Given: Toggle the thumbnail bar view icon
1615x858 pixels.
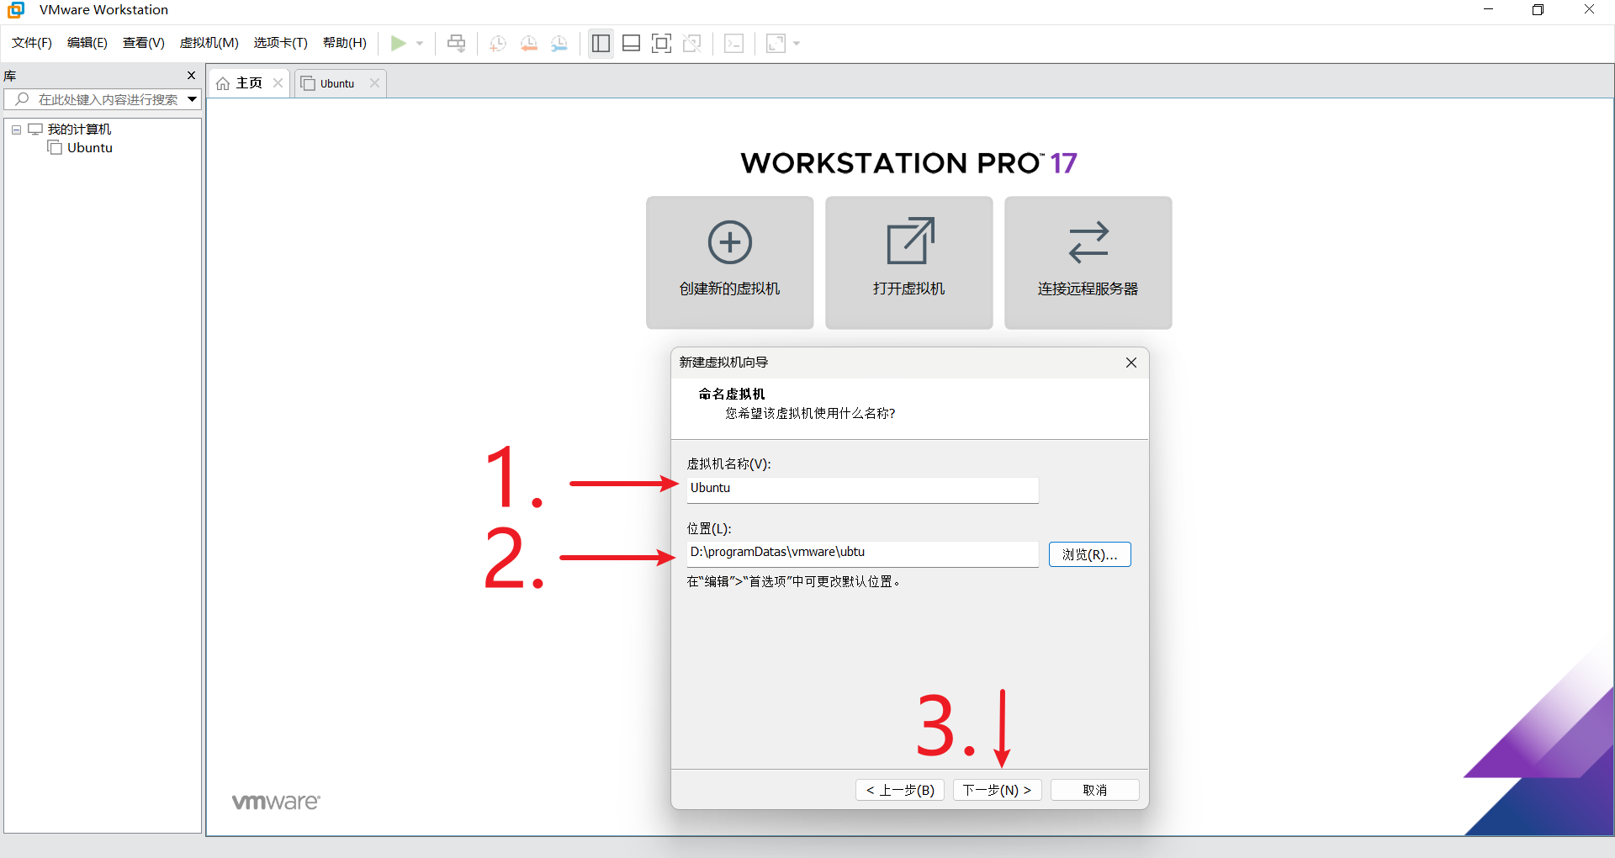Looking at the screenshot, I should tap(631, 43).
